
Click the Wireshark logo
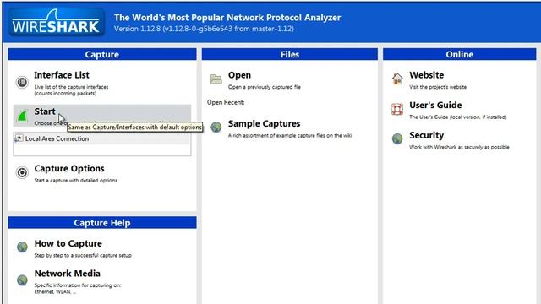pos(57,22)
